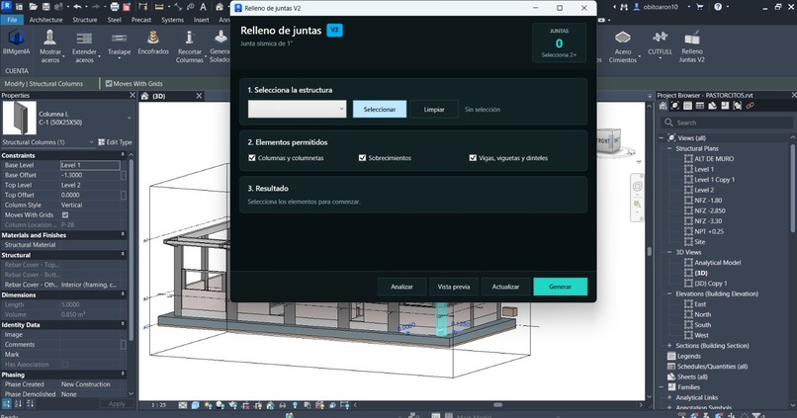Click the Generar button
The image size is (797, 418).
coord(560,287)
